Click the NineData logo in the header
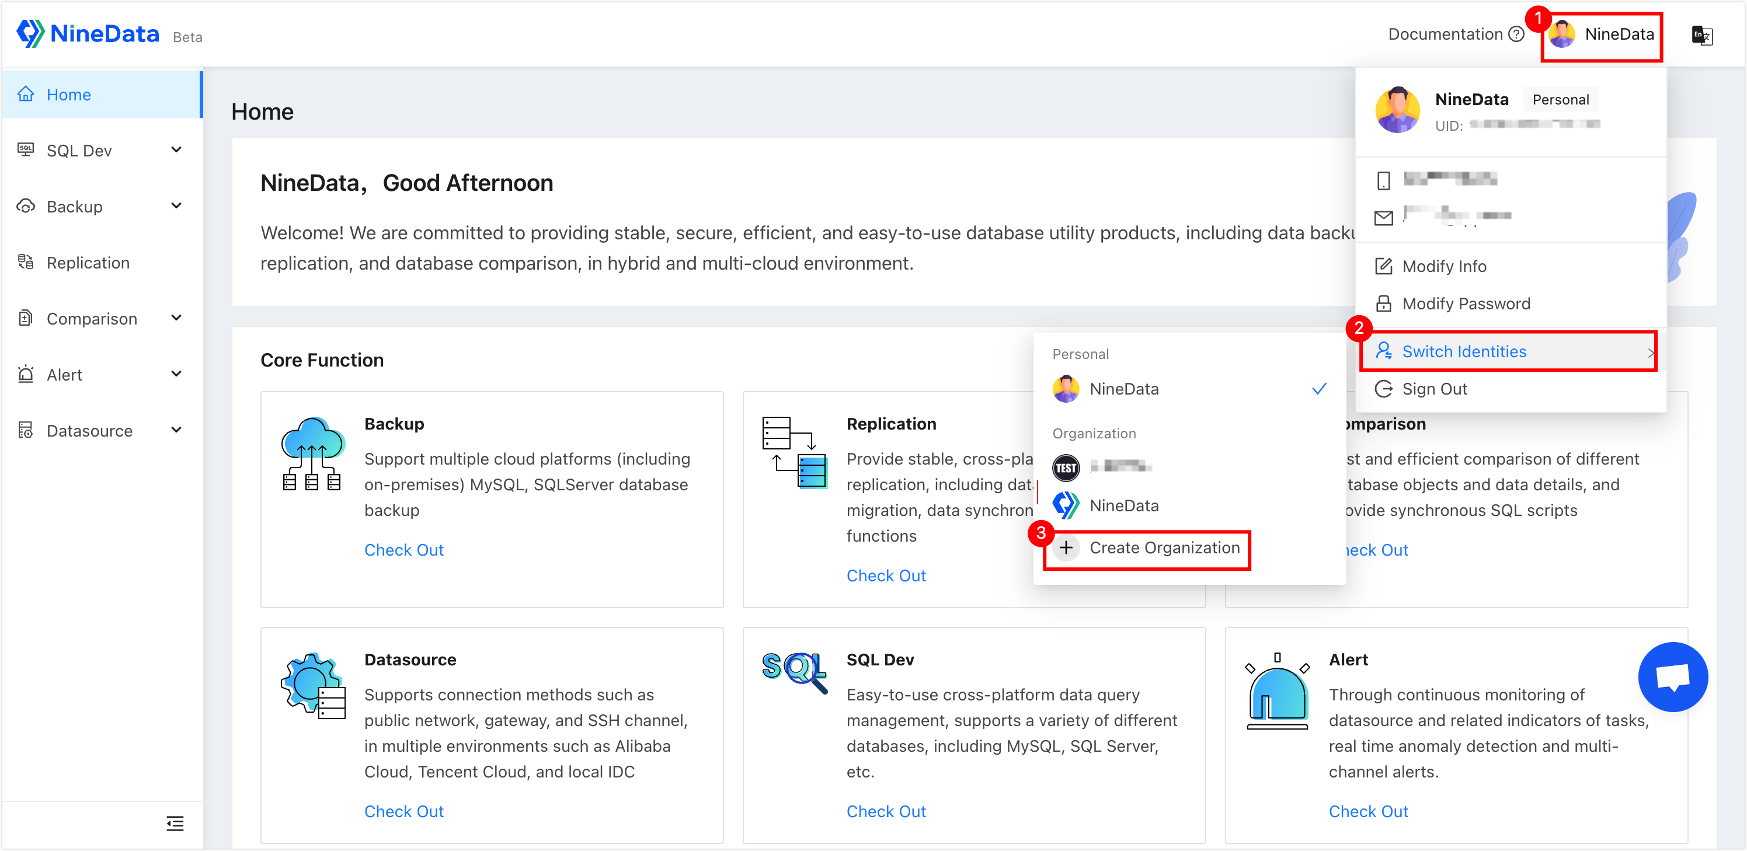 pyautogui.click(x=88, y=33)
